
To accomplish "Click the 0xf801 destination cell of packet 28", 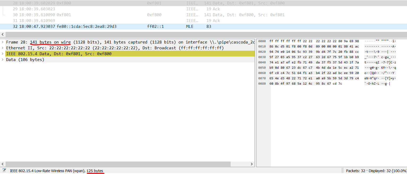I will (x=154, y=3).
